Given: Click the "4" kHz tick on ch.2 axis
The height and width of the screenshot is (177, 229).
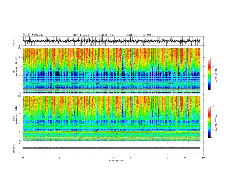Looking at the screenshot, I should 21,123.
